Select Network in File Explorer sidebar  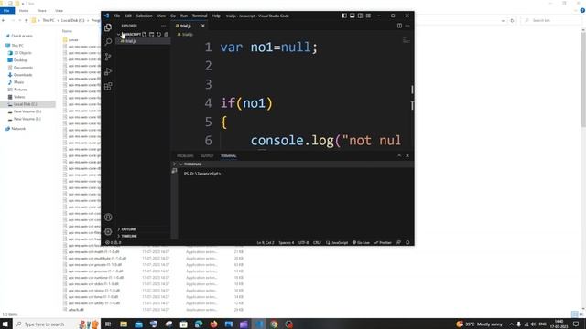[x=15, y=128]
